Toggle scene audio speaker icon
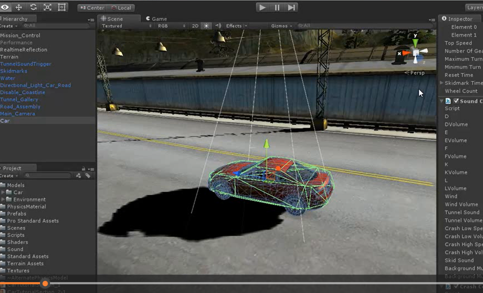 [x=218, y=26]
